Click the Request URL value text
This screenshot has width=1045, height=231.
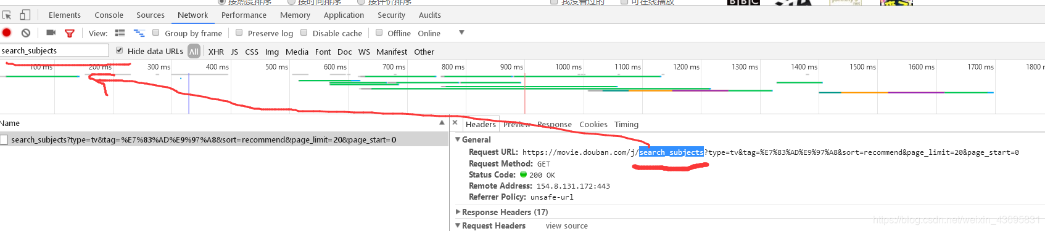770,152
